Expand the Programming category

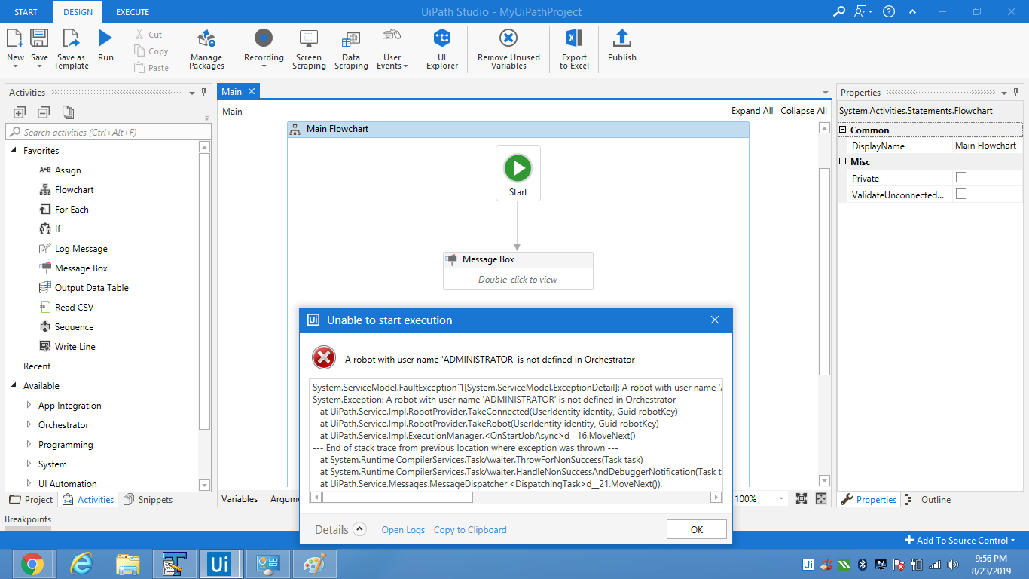click(x=29, y=445)
